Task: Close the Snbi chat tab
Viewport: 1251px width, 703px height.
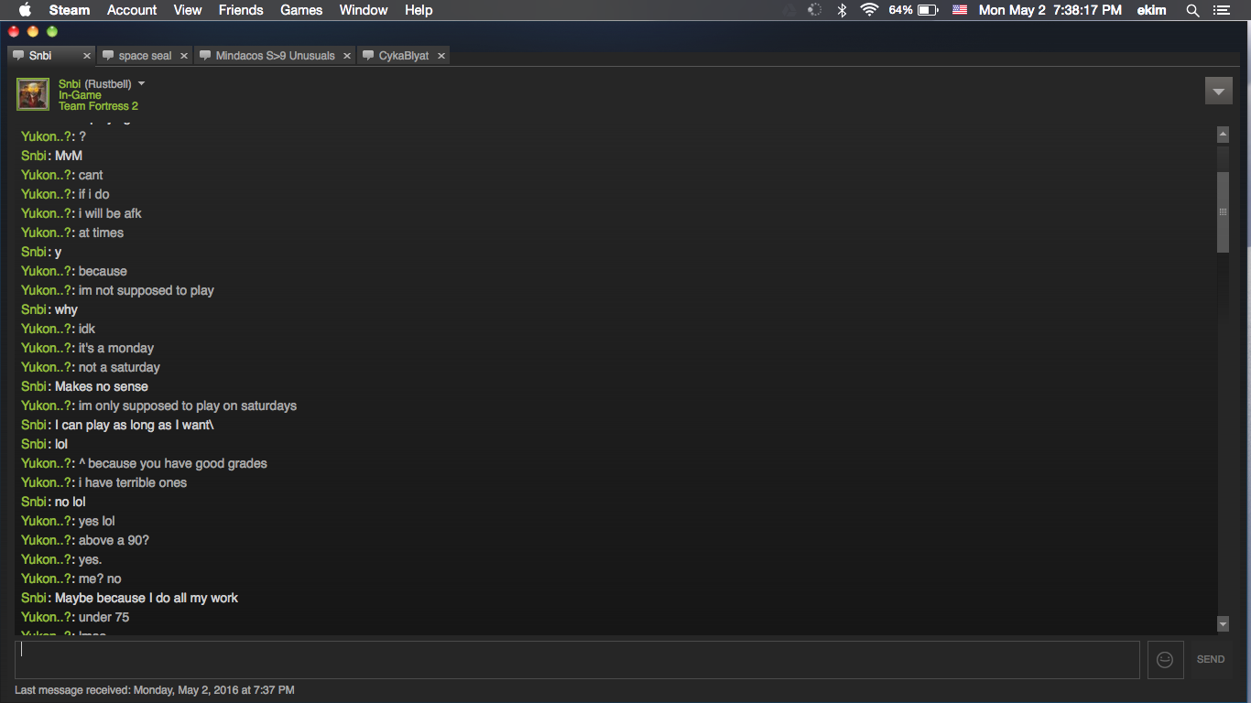Action: click(x=87, y=56)
